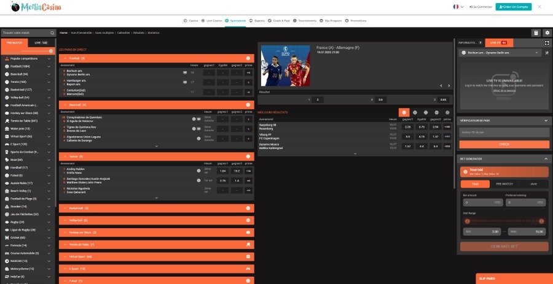553x284 pixels.
Task: Click the GENERATE BET button
Action: [x=504, y=247]
